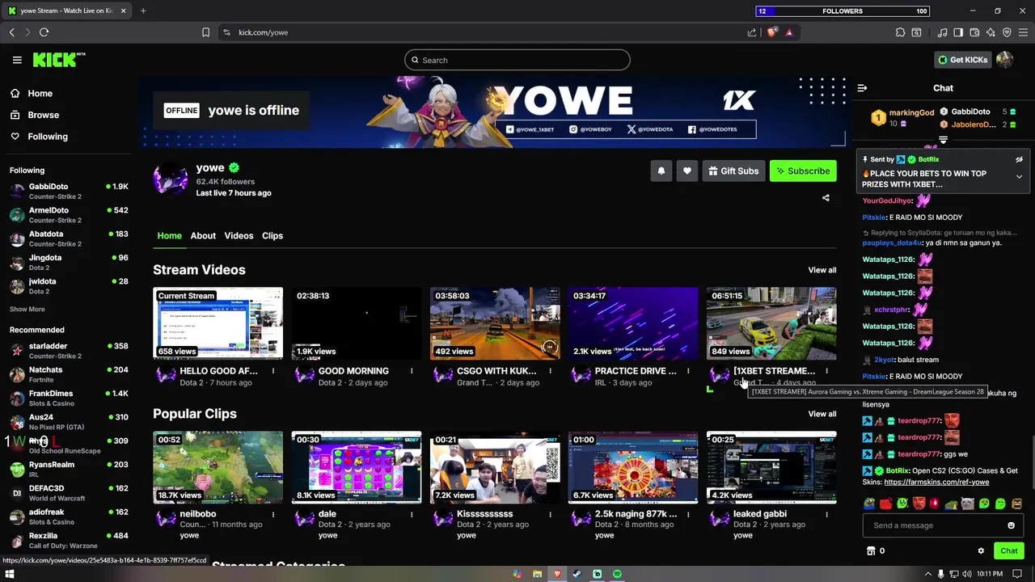
Task: Open the emoji picker in chat input
Action: click(x=1011, y=525)
